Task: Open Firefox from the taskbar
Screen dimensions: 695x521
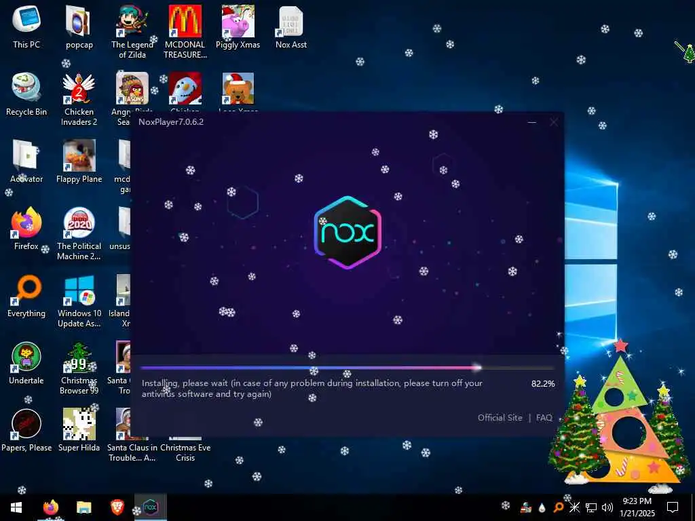Action: point(51,507)
